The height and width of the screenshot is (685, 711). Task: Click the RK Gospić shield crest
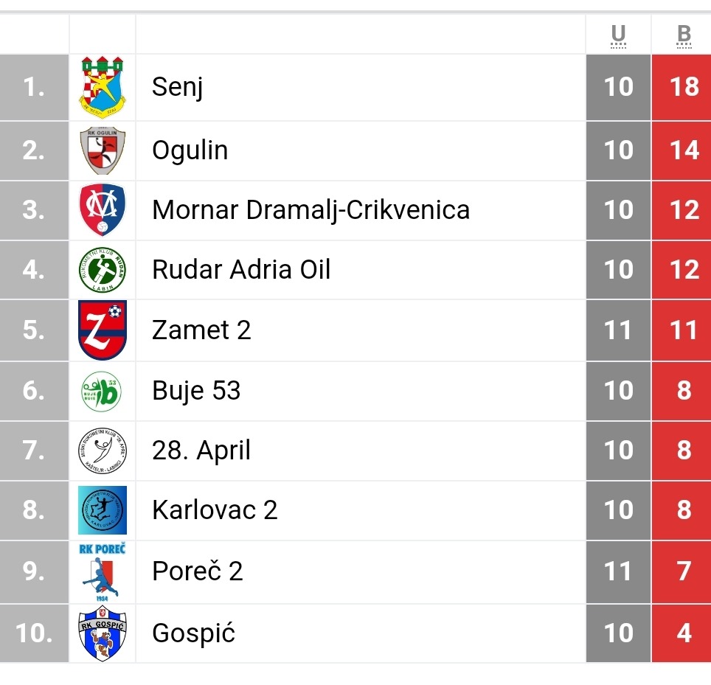pos(103,633)
